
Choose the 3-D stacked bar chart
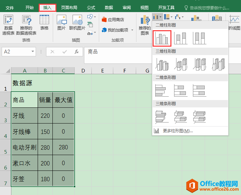click(181, 116)
